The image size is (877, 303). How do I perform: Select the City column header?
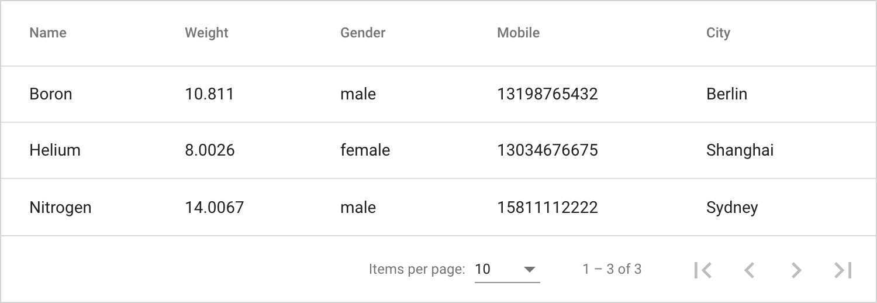[718, 33]
